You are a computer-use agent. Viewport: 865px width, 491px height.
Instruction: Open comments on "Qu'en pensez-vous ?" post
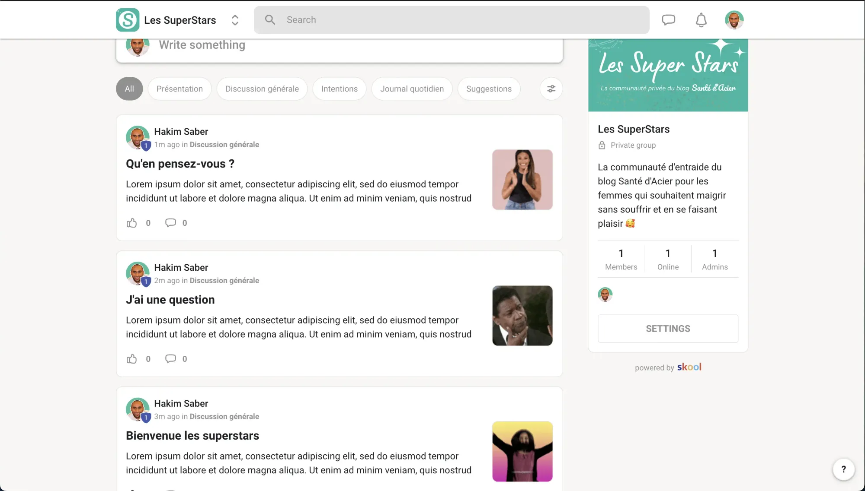point(170,223)
